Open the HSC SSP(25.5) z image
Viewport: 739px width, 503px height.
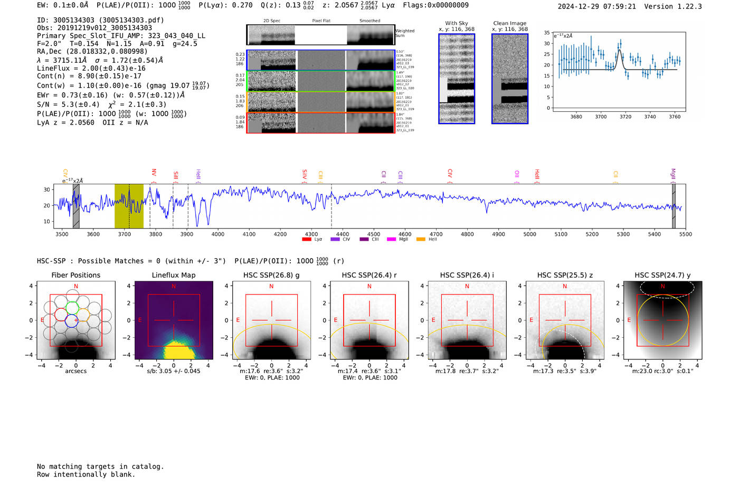tap(565, 320)
